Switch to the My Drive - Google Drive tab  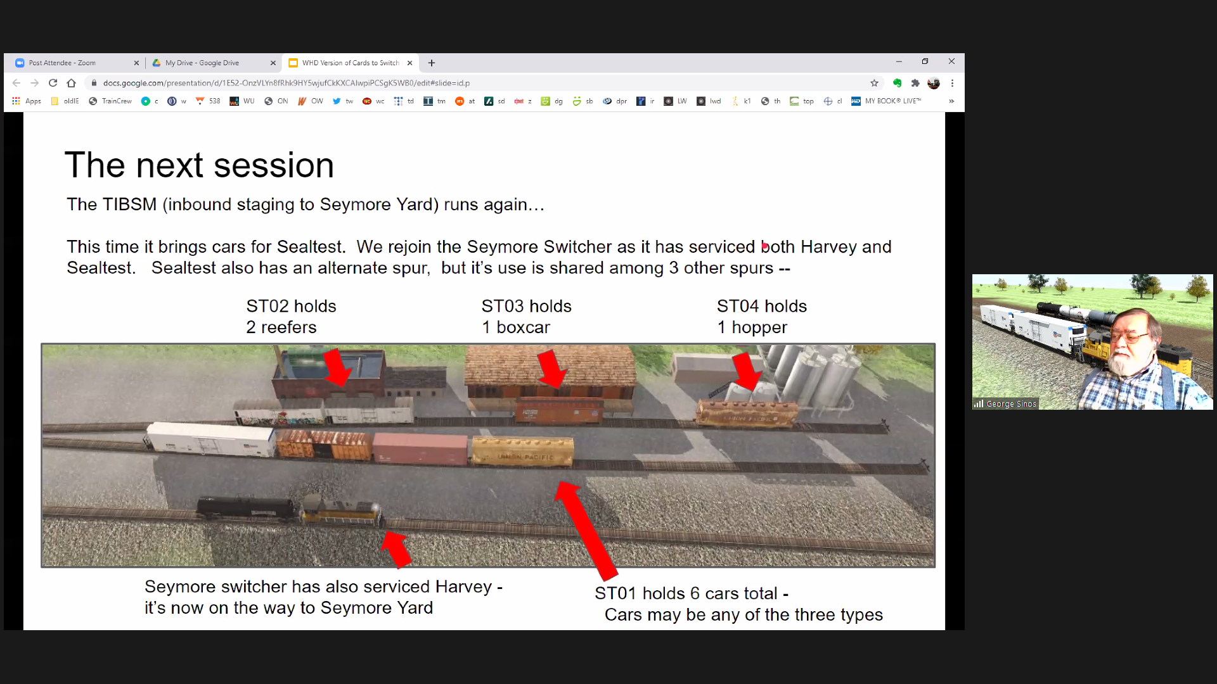[203, 63]
